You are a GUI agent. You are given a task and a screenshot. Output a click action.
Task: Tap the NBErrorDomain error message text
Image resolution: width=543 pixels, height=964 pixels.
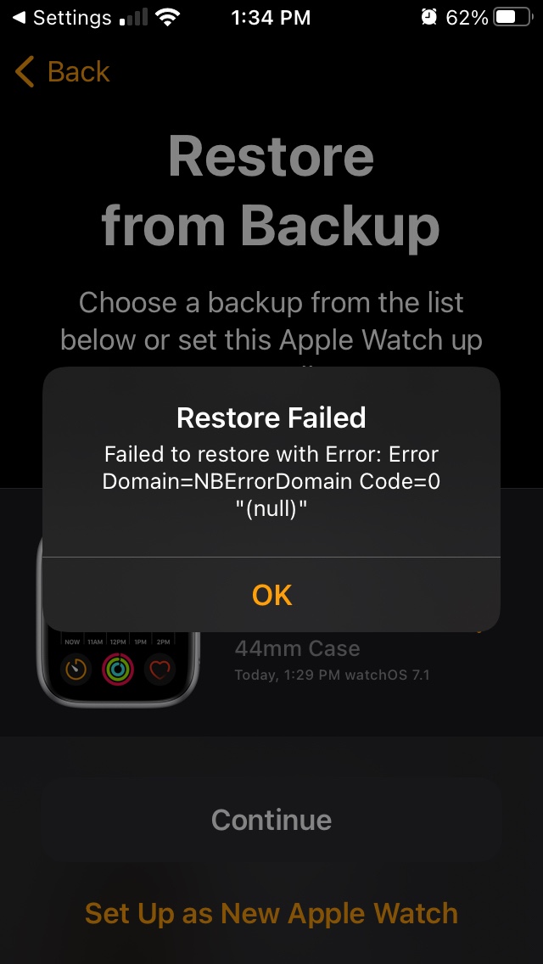click(271, 481)
